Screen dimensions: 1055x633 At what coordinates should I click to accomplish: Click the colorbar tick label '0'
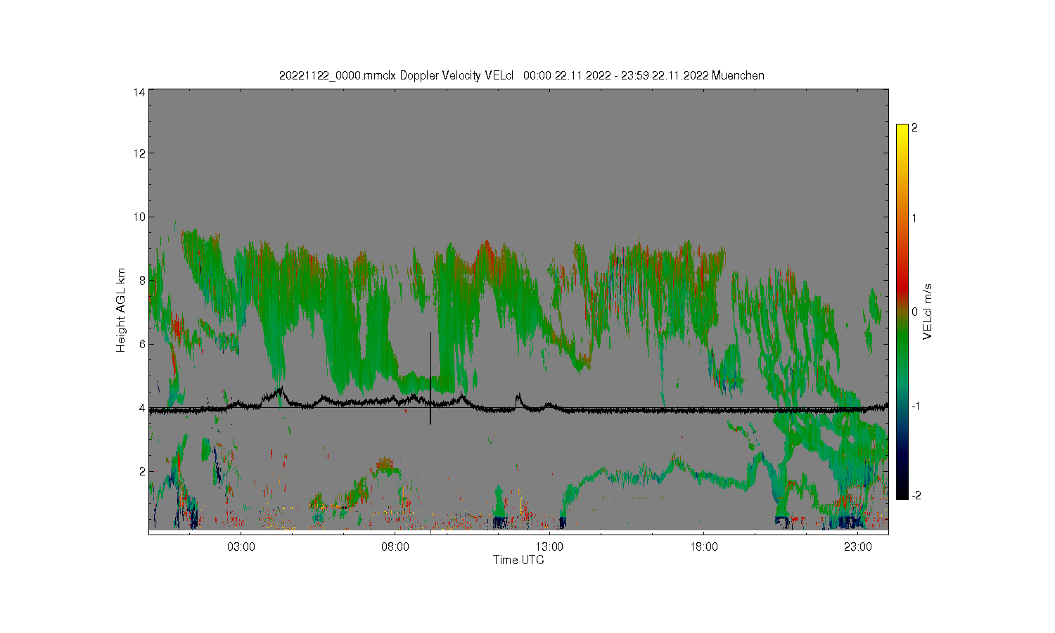click(x=914, y=312)
